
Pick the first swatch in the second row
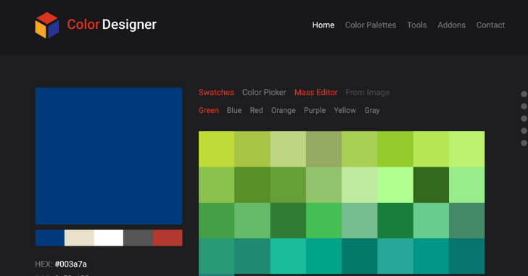tap(217, 185)
